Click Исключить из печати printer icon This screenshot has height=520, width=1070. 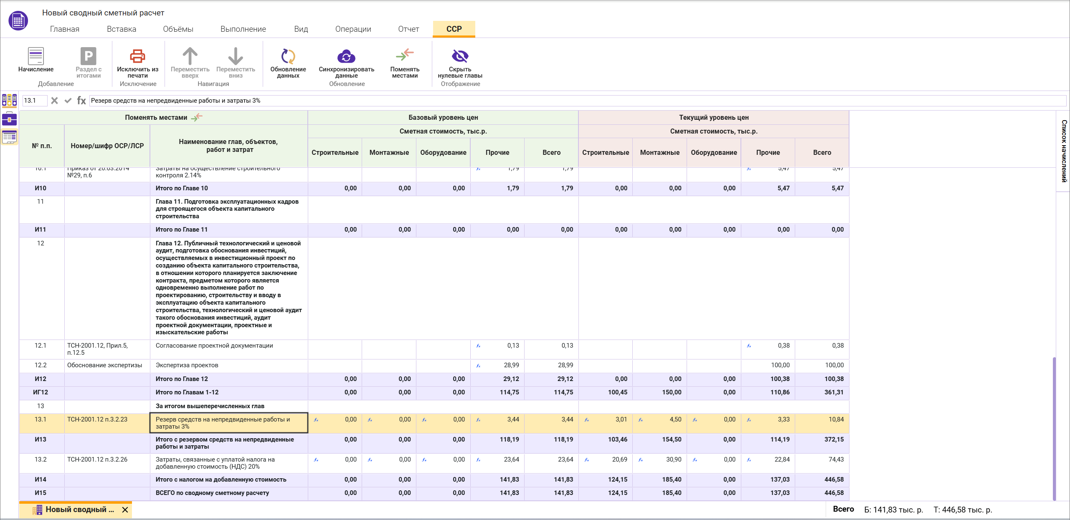137,56
